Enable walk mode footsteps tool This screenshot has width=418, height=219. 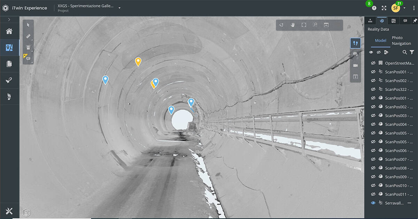[355, 43]
